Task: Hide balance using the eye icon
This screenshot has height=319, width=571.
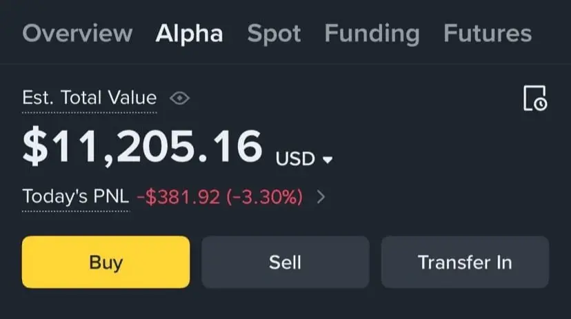Action: tap(179, 99)
